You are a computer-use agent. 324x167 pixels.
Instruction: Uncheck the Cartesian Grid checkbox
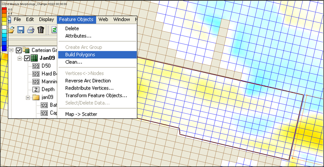(19, 50)
